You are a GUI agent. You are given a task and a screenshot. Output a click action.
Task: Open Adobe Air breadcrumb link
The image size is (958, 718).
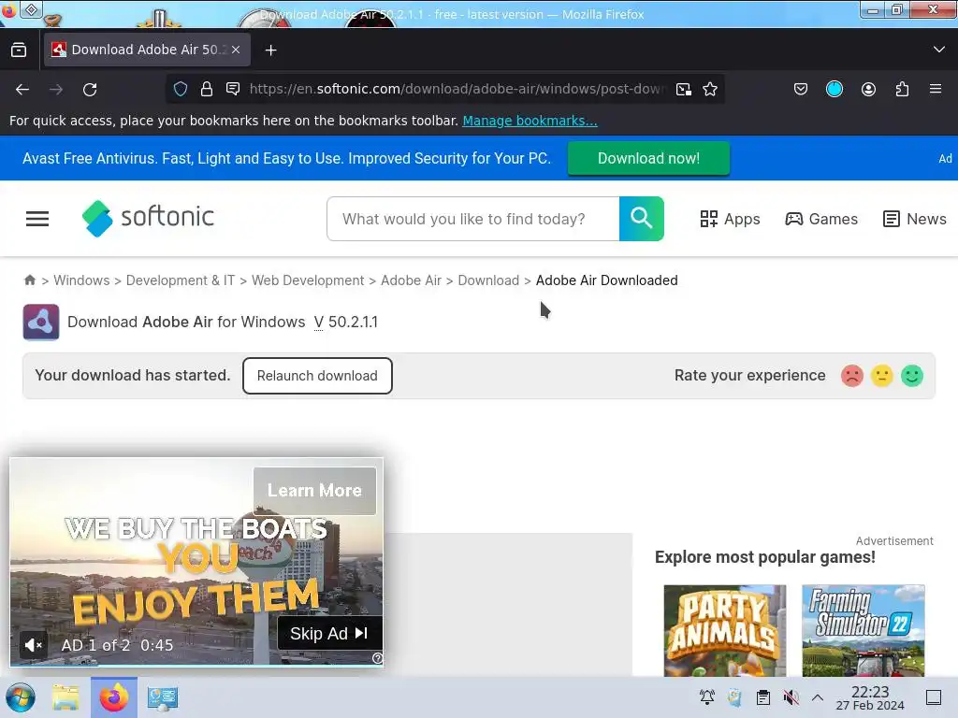pyautogui.click(x=411, y=280)
